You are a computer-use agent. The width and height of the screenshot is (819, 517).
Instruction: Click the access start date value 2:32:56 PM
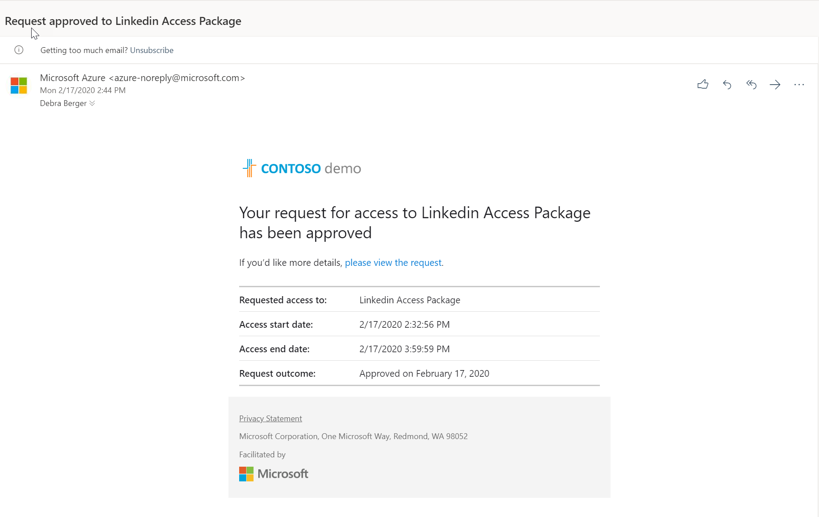[x=404, y=325]
